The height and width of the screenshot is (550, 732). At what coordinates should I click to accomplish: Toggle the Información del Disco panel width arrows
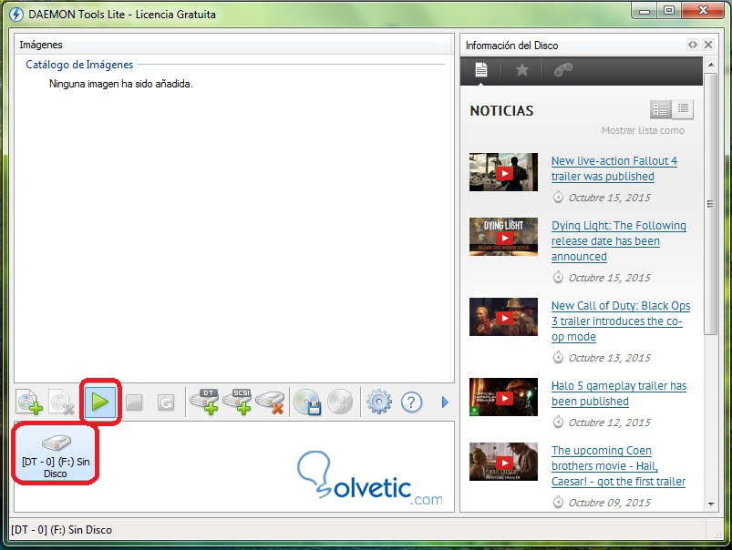693,45
